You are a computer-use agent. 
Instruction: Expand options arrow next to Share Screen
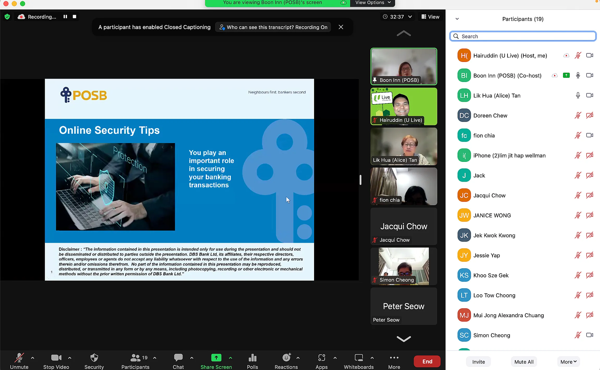click(230, 358)
